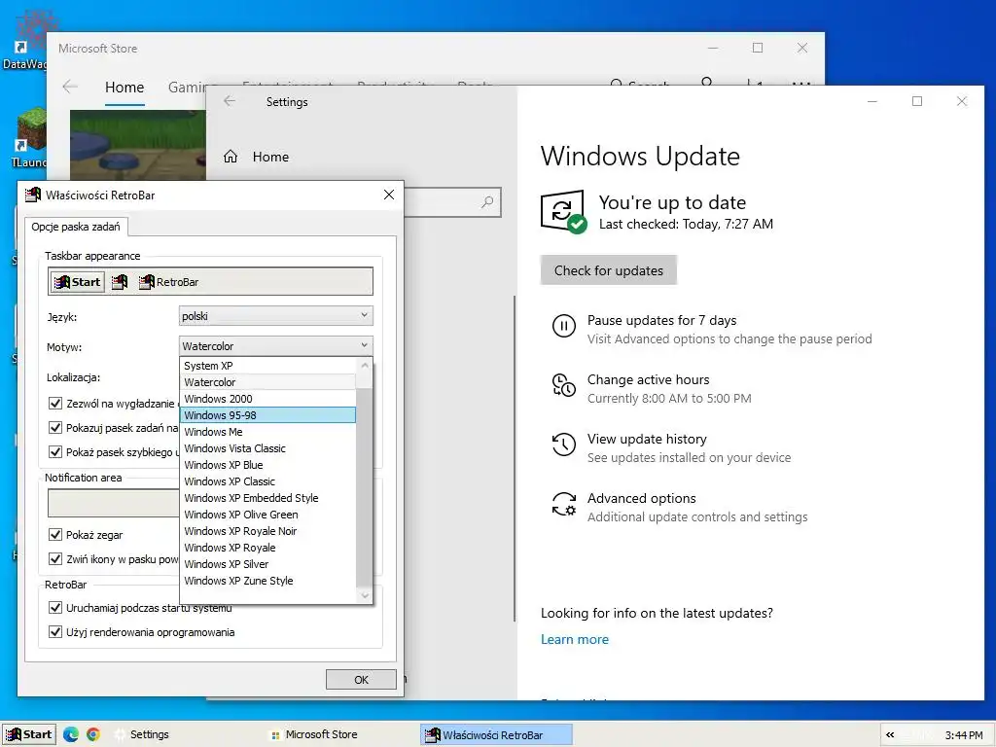Select Właściwości RetroBar taskbar button

click(496, 734)
